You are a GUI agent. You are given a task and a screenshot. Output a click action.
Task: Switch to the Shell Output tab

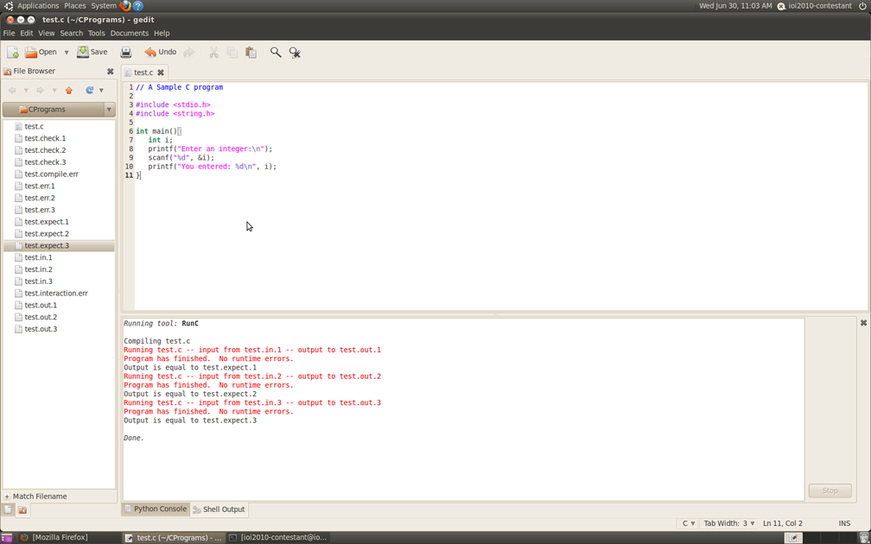[x=219, y=509]
